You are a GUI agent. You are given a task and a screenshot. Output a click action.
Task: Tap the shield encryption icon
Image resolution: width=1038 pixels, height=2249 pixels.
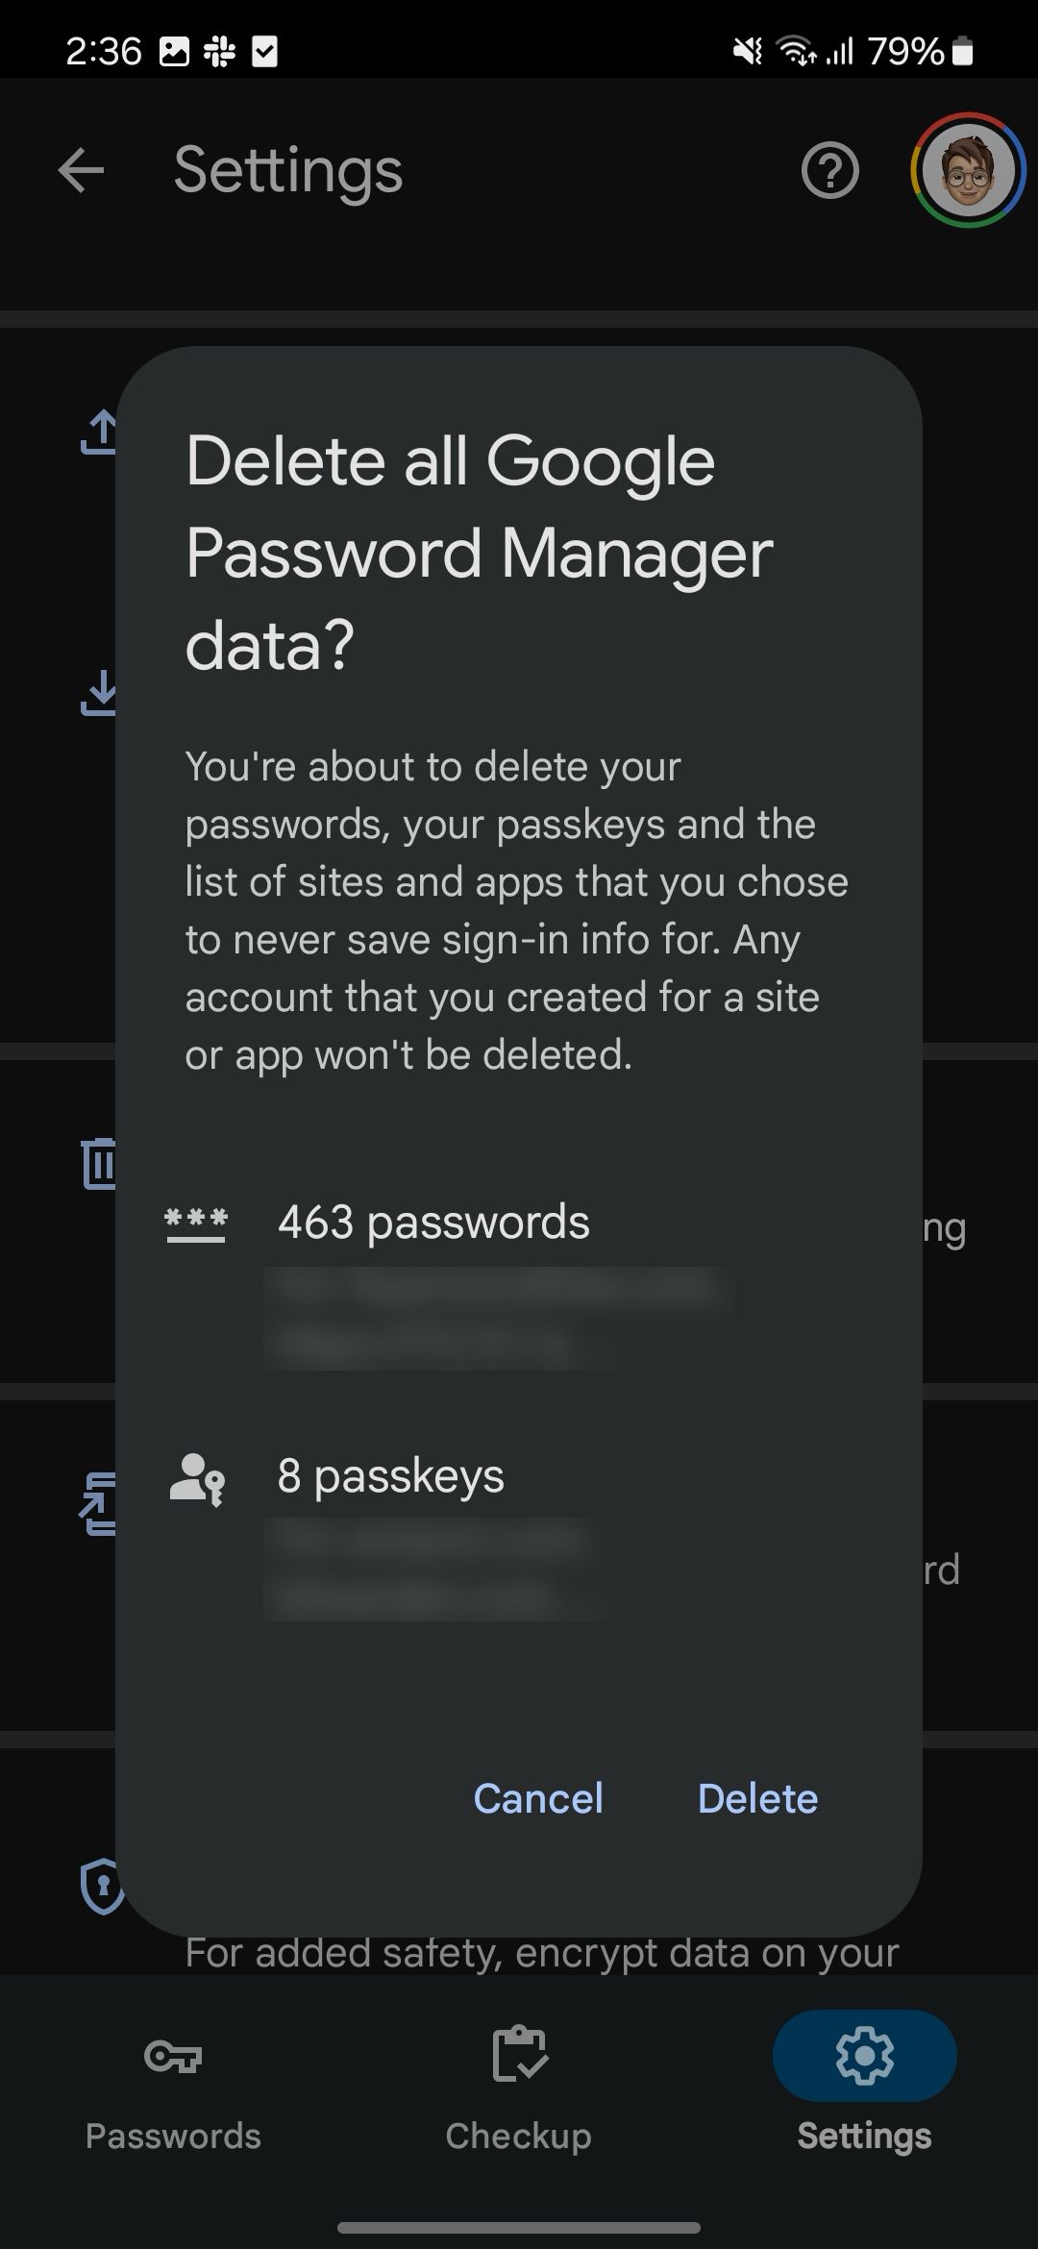coord(102,1886)
